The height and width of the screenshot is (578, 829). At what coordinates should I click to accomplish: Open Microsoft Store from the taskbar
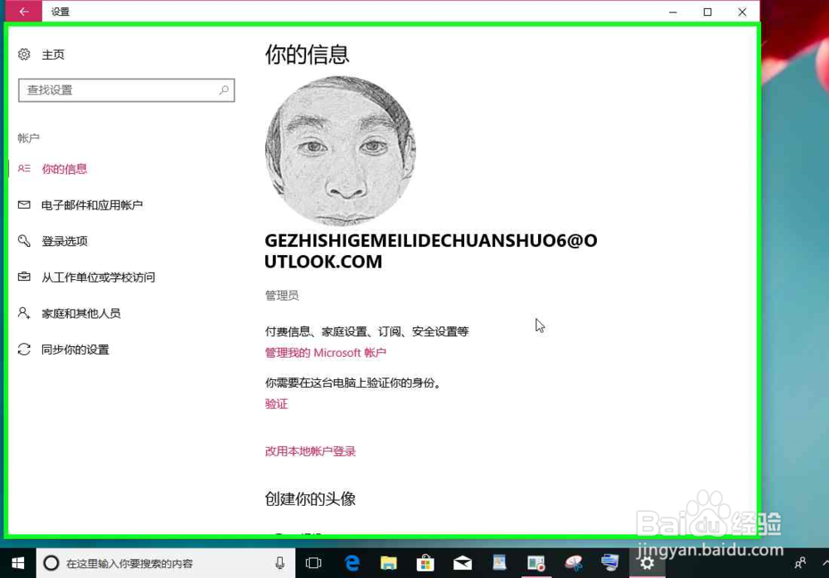tap(425, 563)
